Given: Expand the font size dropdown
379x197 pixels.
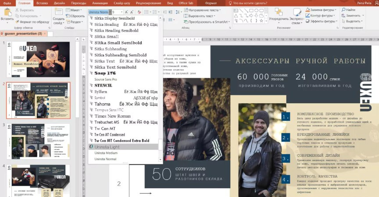Looking at the screenshot, I should pyautogui.click(x=121, y=12).
